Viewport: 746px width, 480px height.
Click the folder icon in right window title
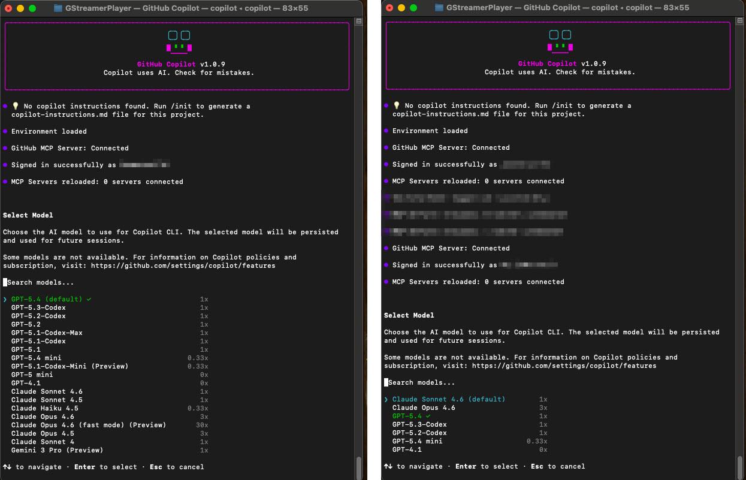(x=439, y=8)
